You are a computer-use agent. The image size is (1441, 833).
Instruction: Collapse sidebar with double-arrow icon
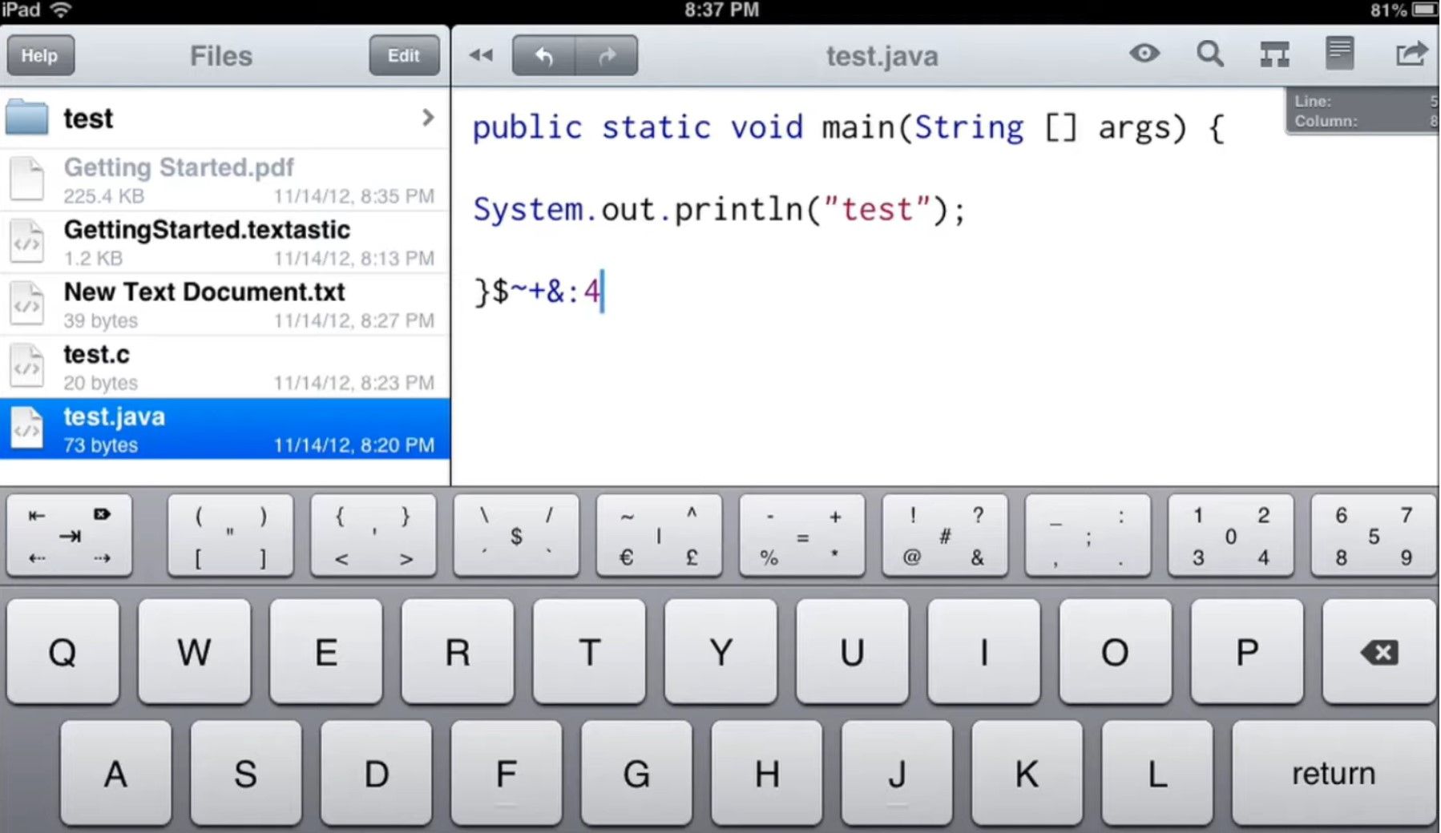tap(481, 55)
